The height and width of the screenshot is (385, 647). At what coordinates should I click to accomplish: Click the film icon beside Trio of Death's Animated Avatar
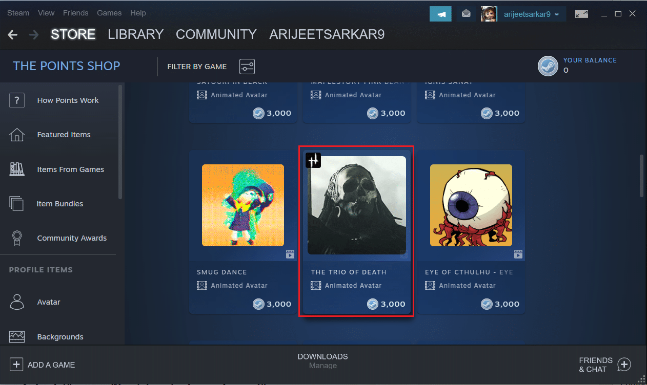[x=316, y=286]
